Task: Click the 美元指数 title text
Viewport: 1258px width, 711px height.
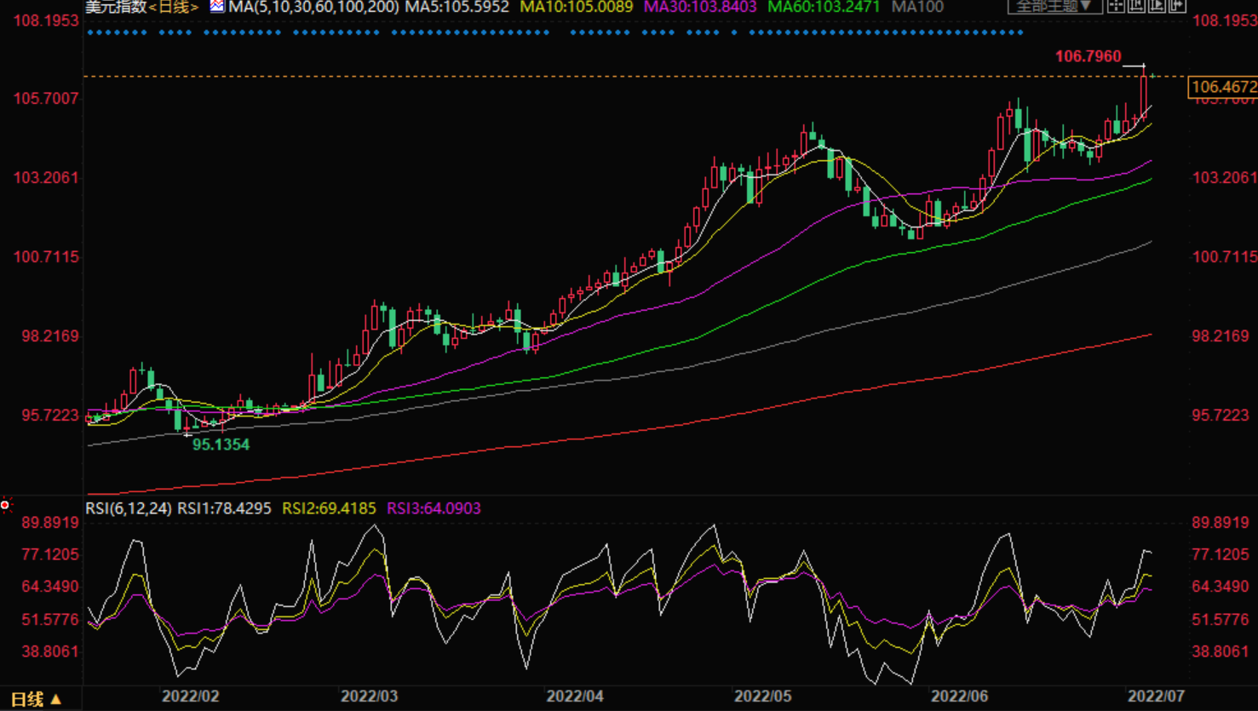Action: (115, 7)
